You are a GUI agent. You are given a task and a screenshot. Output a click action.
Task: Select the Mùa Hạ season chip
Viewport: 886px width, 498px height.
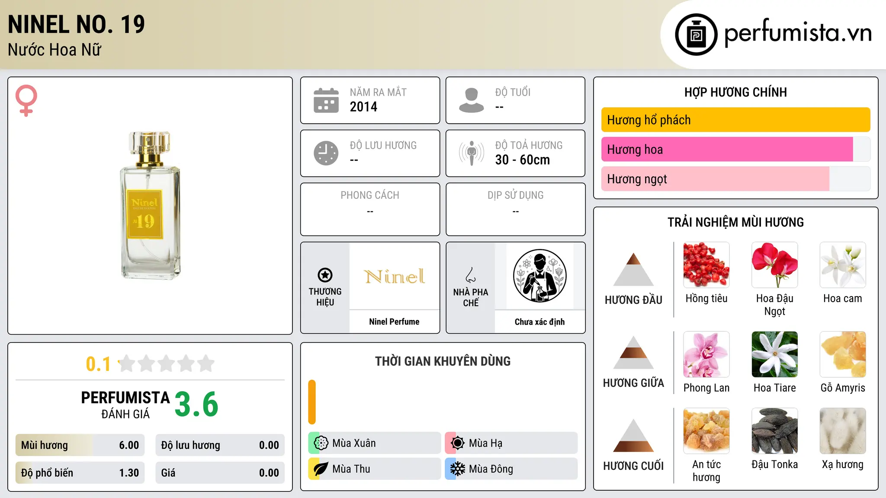tap(511, 443)
